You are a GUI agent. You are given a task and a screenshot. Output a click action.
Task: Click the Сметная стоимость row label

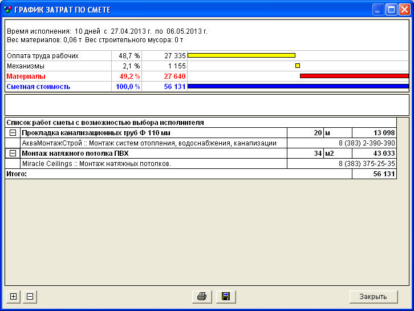(38, 86)
